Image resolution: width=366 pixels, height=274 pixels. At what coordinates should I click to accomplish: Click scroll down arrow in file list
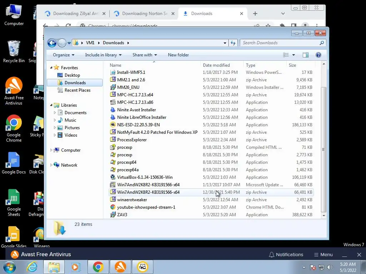323,215
